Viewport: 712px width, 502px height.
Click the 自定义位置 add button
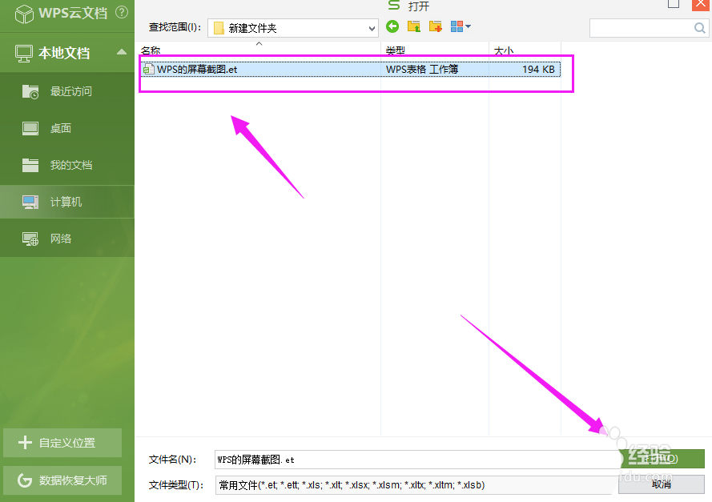[62, 443]
